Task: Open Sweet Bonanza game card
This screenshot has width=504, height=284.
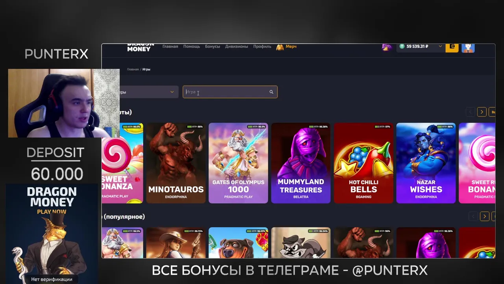Action: pyautogui.click(x=122, y=163)
